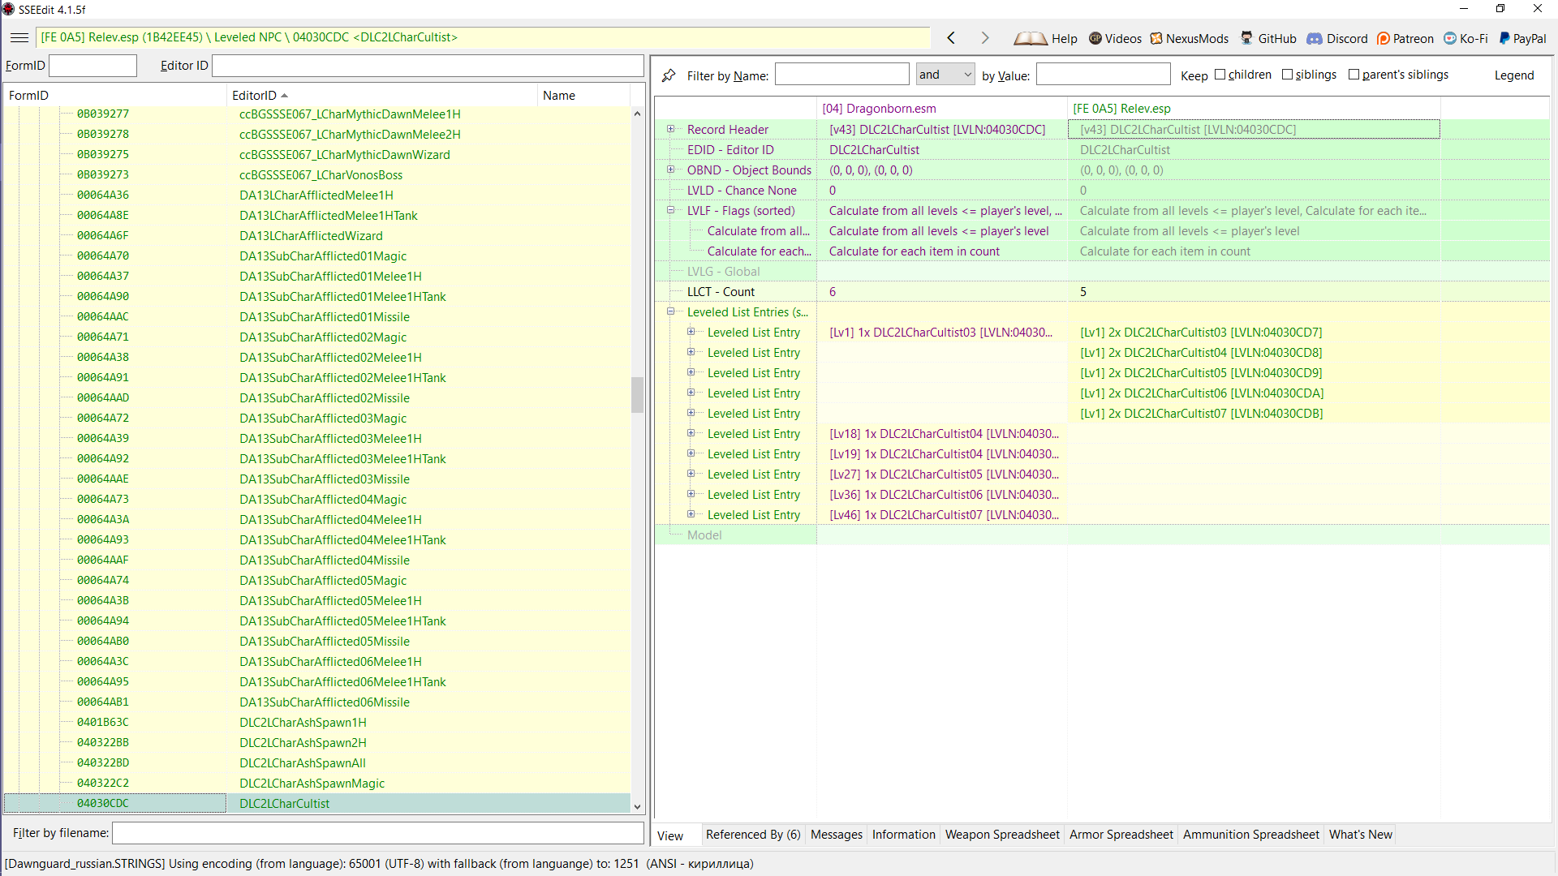Image resolution: width=1558 pixels, height=876 pixels.
Task: Open the Discord icon
Action: (1315, 38)
